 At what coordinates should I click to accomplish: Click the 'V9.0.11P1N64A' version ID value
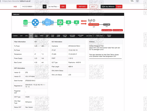30,76
